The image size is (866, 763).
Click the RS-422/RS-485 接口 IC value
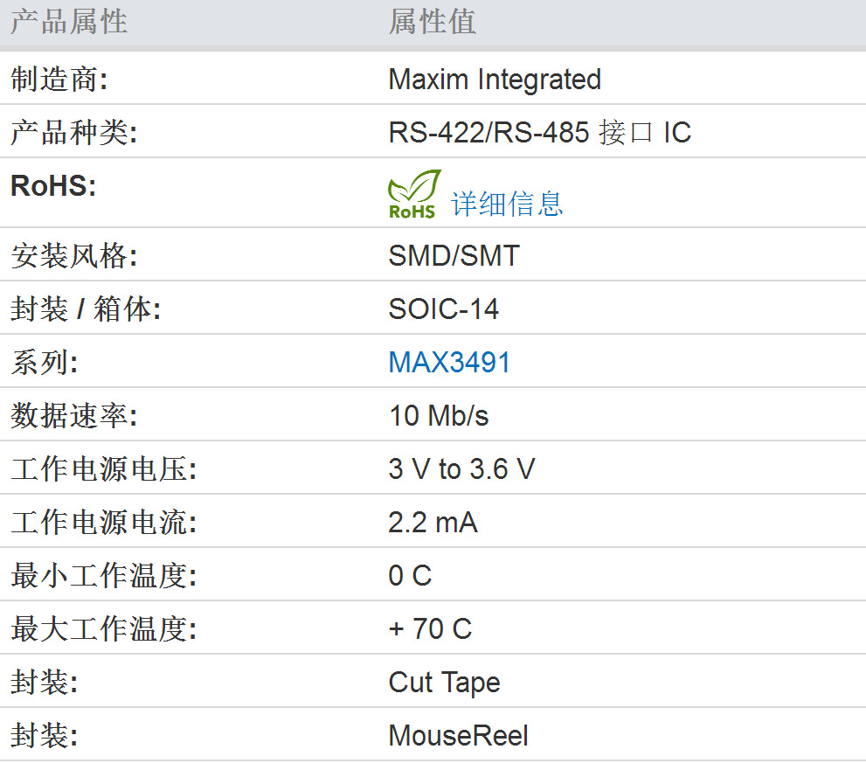[x=539, y=132]
